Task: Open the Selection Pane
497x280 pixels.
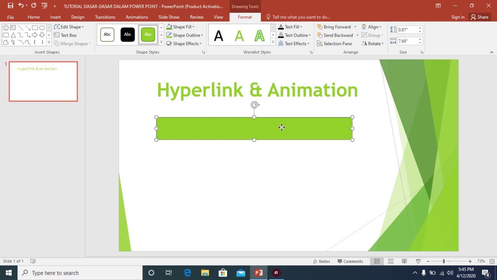Action: 334,44
